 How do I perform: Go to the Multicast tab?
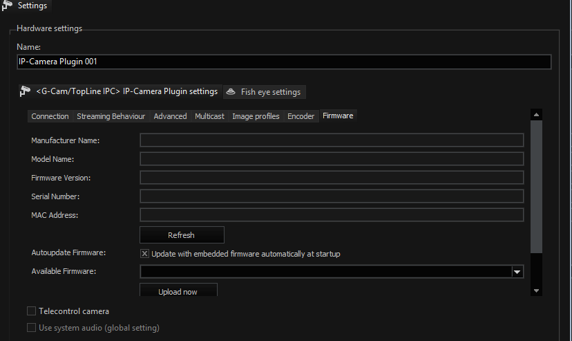coord(209,116)
